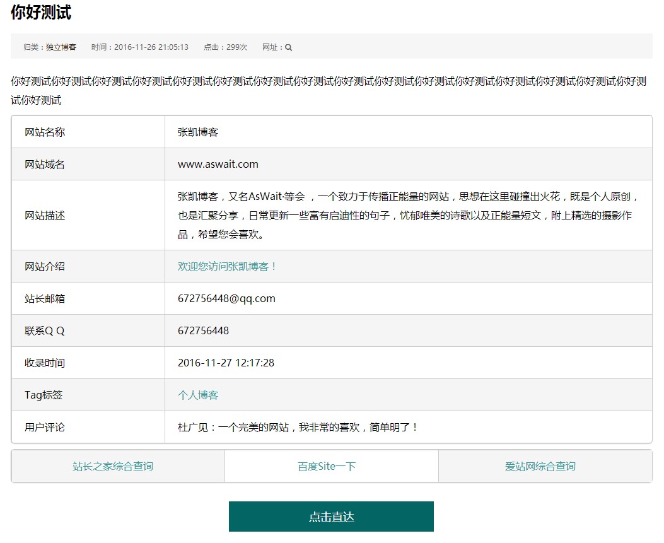The height and width of the screenshot is (543, 664).
Task: Click the 点击：299次 view count
Action: tap(225, 47)
